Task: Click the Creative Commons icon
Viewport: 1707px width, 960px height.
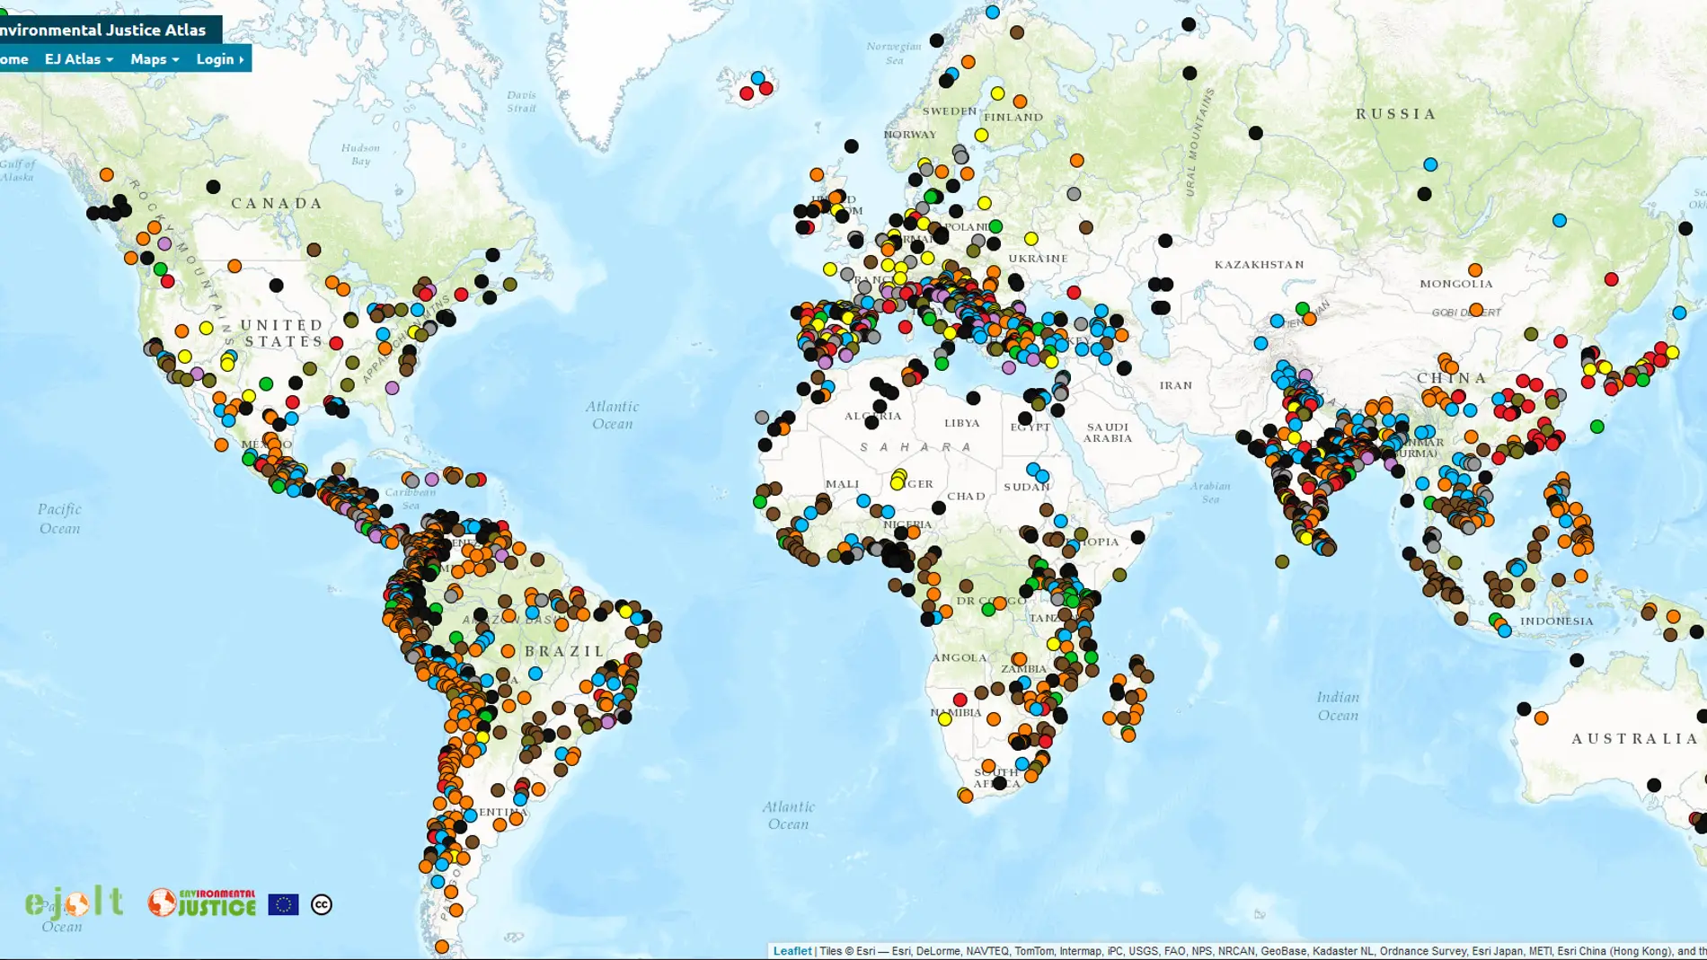Action: (x=322, y=904)
